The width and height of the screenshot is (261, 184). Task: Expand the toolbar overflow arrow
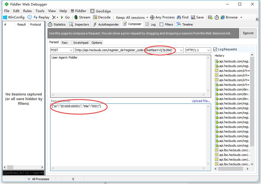pos(257,19)
